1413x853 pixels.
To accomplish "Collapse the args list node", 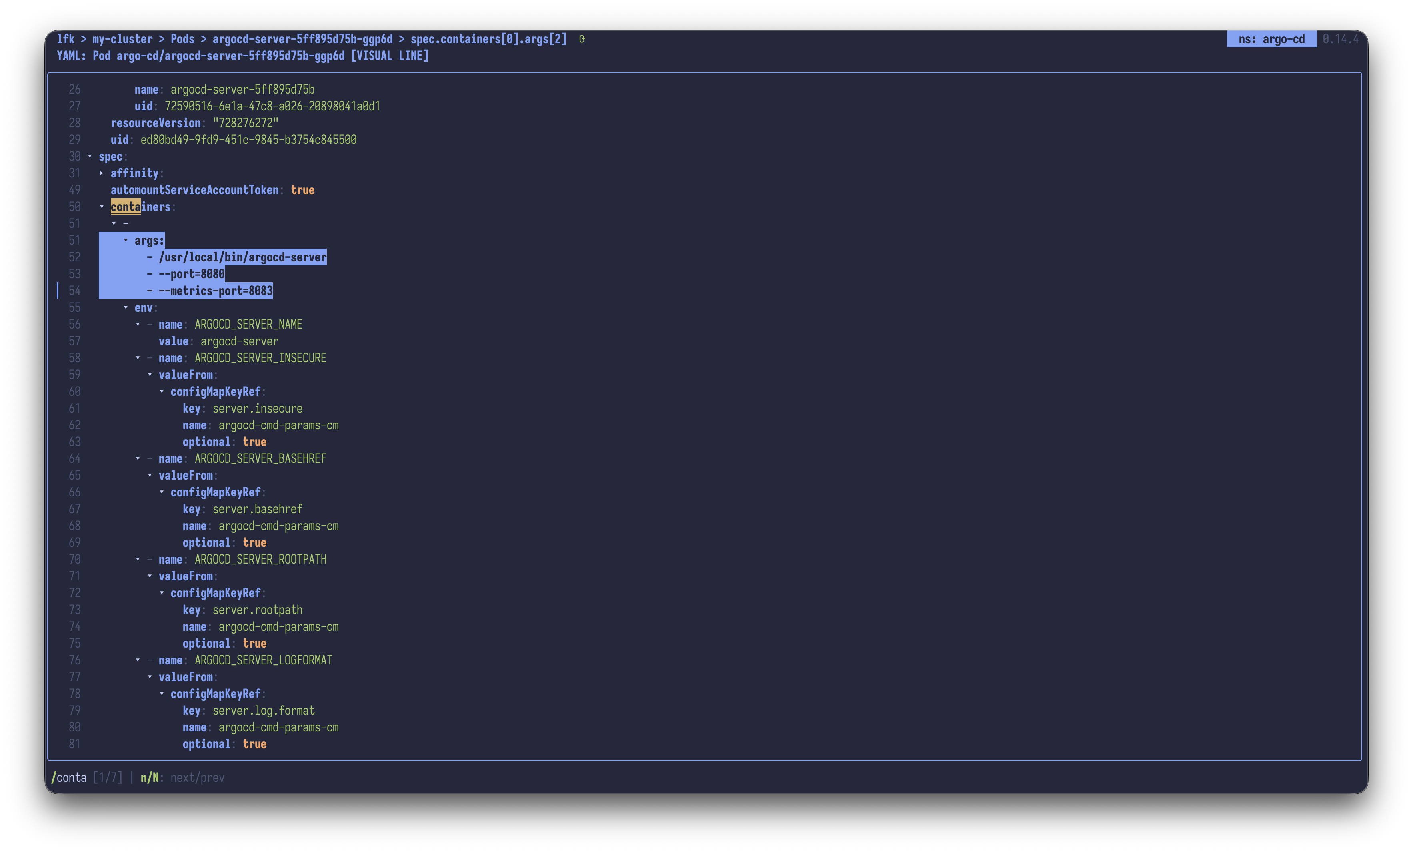I will coord(126,241).
